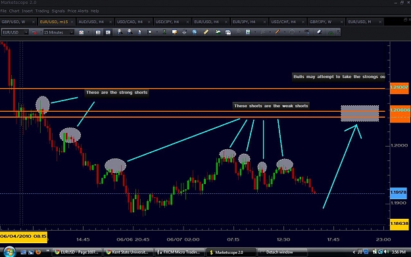Click the 'These shorts are the weak shorts' label
This screenshot has width=411, height=257.
[271, 106]
